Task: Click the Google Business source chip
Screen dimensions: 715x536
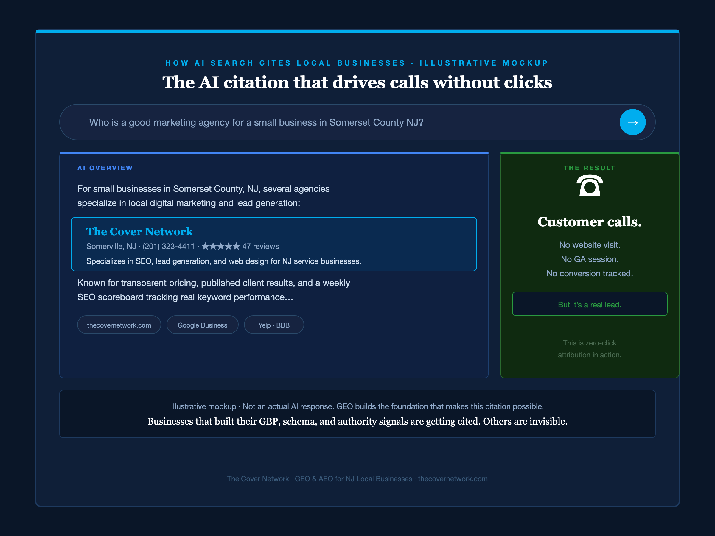Action: [x=202, y=325]
